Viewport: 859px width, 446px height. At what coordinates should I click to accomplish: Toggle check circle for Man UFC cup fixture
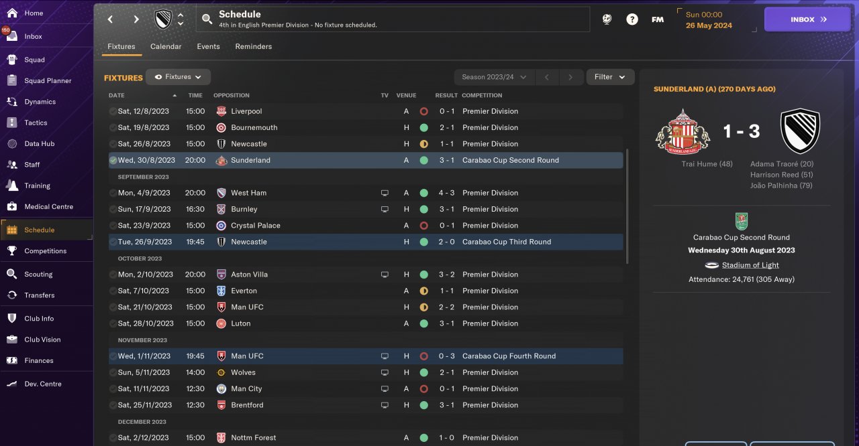pyautogui.click(x=113, y=356)
